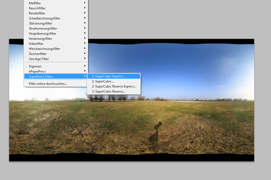Viewport: 271px width, 180px height.
Task: Expand the arrow next to Vergröberungsfilter
Action: [x=85, y=33]
